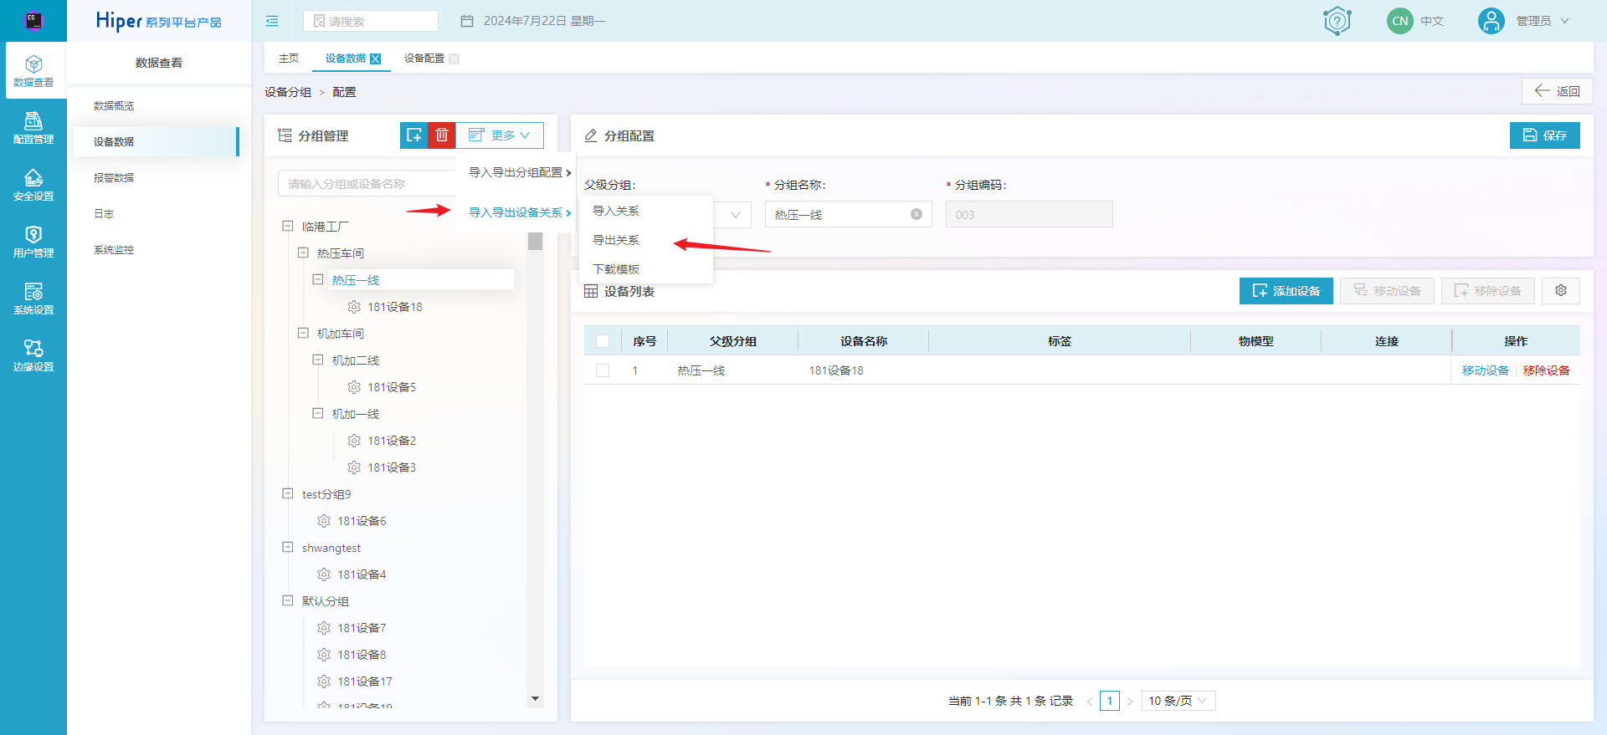
Task: Click the help robot icon in the header
Action: [x=1337, y=21]
